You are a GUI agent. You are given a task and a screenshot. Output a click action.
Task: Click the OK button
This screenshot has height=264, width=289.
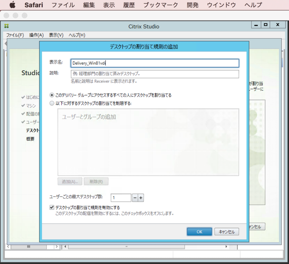tap(200, 232)
